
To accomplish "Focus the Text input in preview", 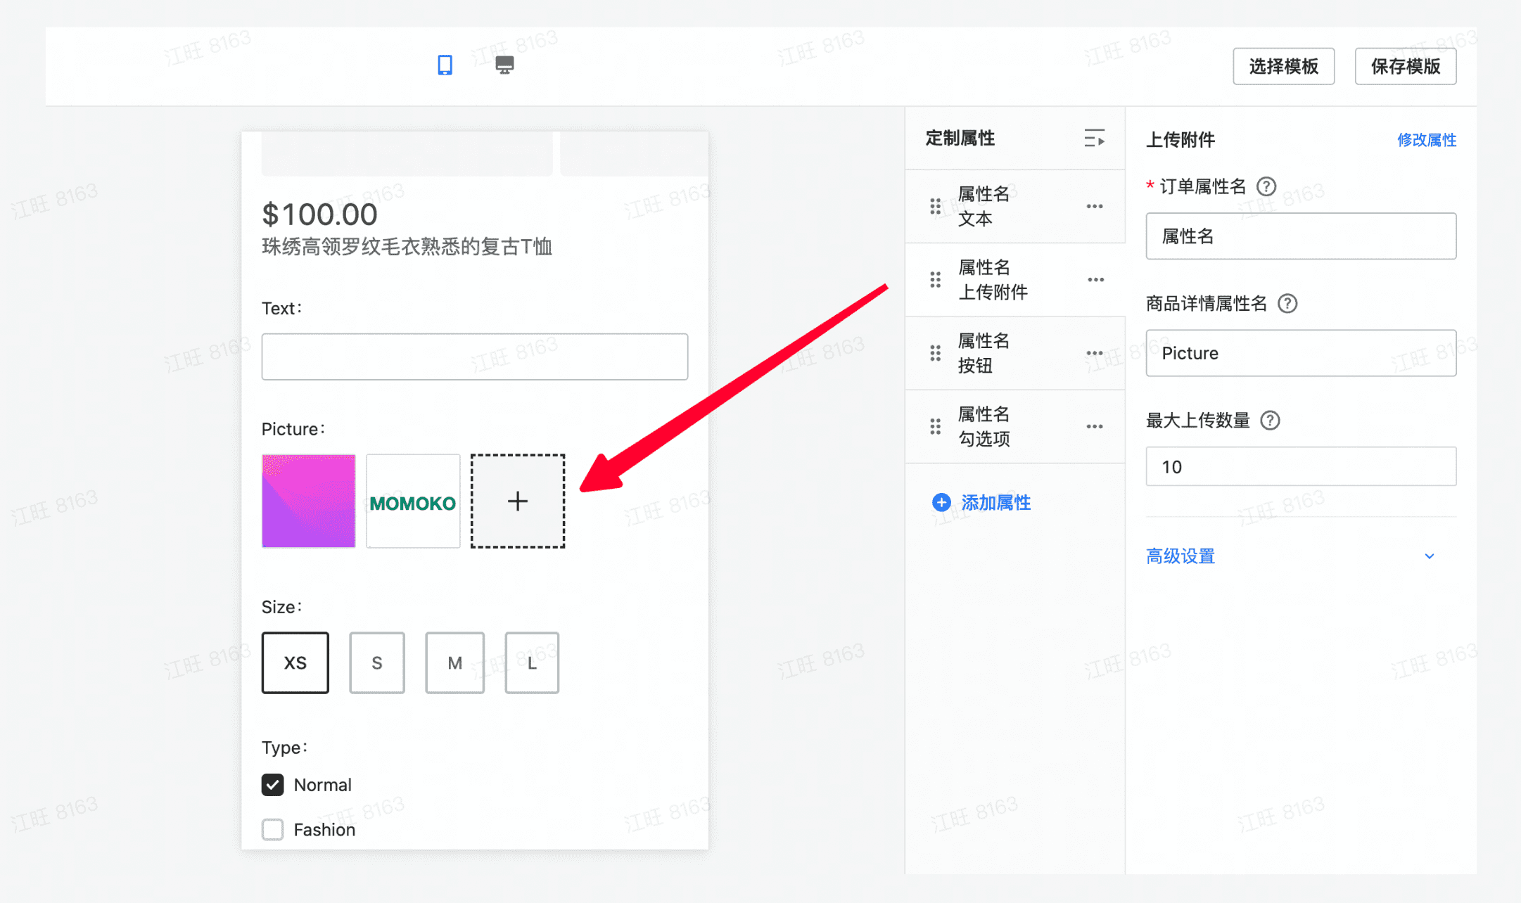I will click(x=475, y=357).
